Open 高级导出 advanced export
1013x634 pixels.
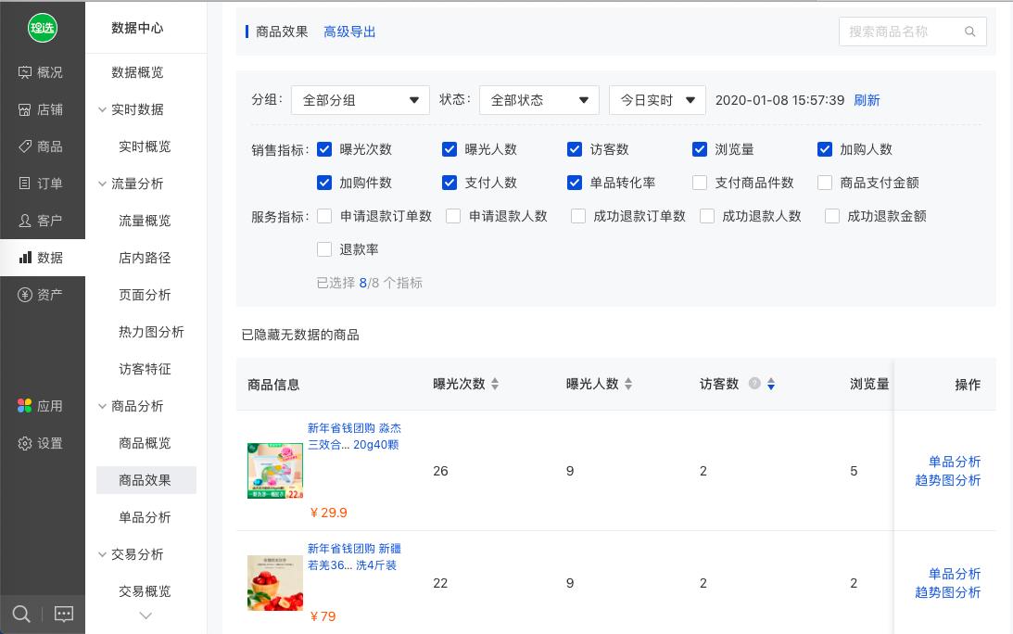(349, 31)
